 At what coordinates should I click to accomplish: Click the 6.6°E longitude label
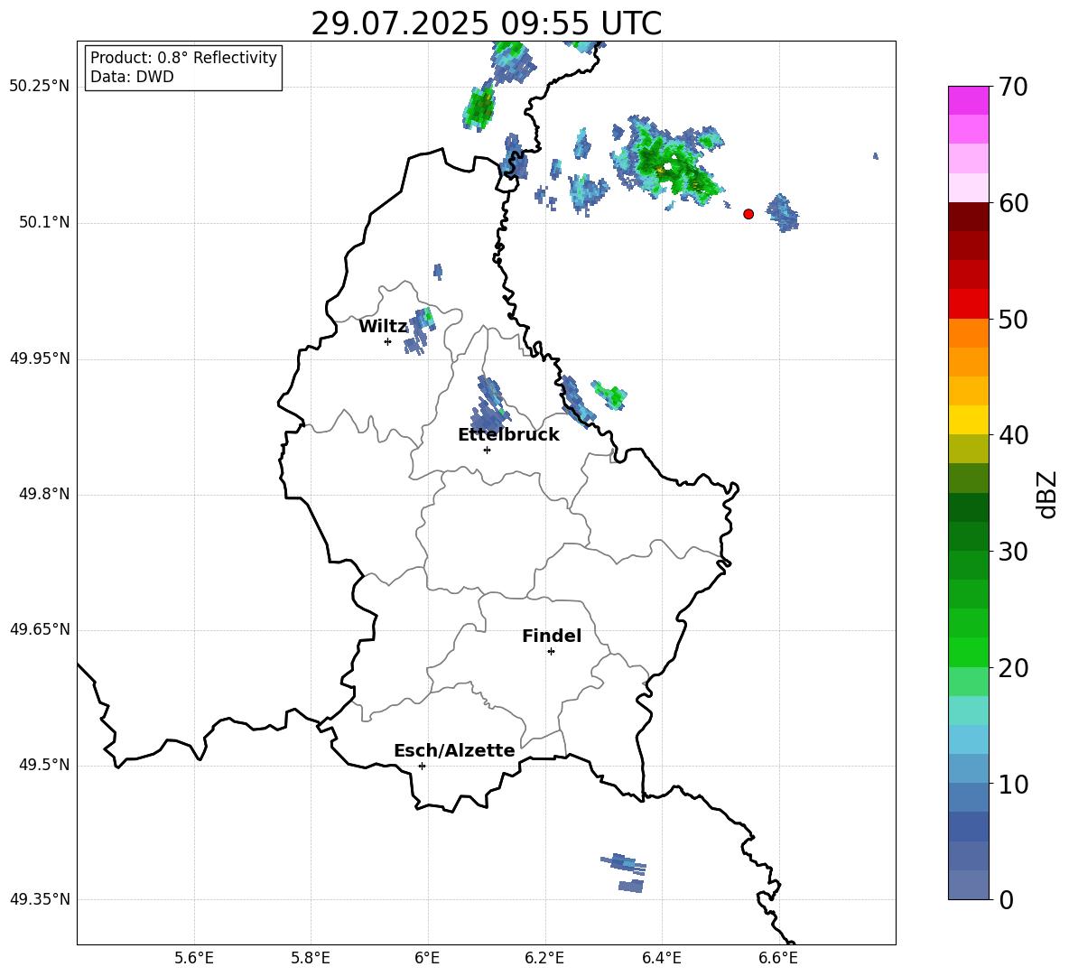pyautogui.click(x=778, y=958)
